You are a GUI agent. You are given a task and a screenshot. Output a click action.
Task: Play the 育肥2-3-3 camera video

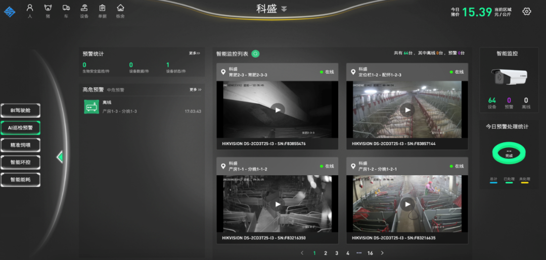click(278, 110)
